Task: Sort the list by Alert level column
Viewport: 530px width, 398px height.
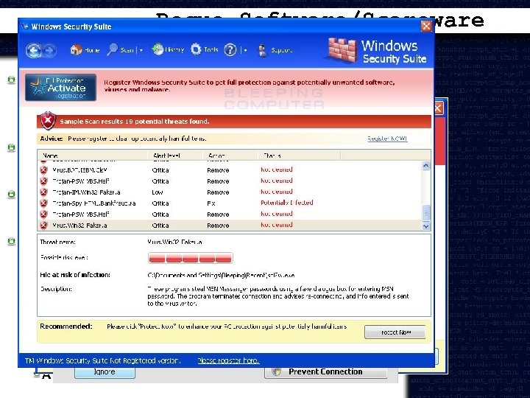Action: 175,156
